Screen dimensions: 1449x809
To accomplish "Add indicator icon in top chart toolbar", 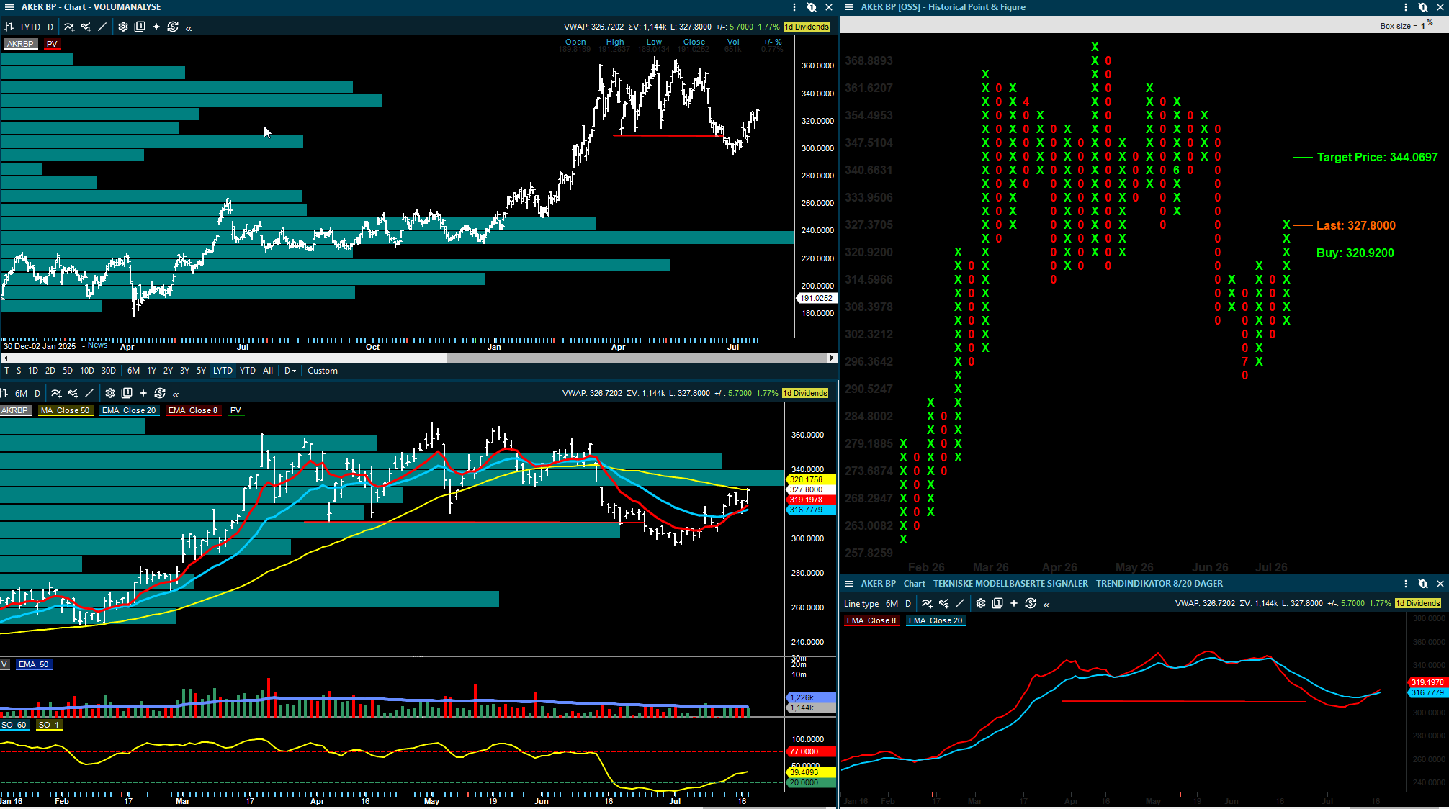I will click(69, 27).
